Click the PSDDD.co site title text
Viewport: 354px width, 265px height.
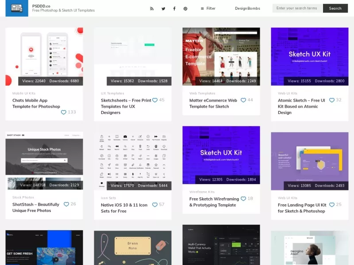41,6
